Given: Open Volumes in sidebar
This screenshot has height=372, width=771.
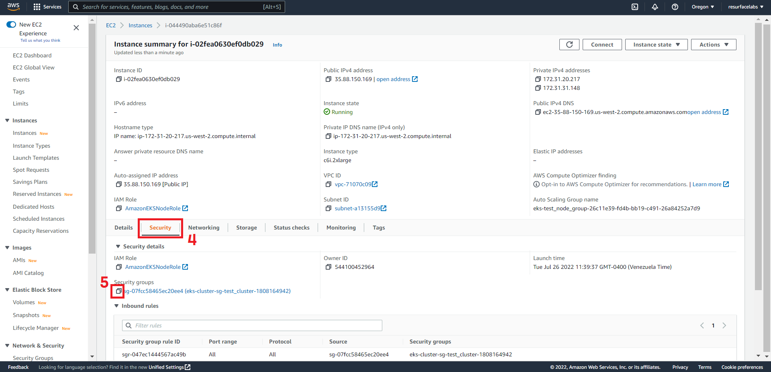Looking at the screenshot, I should pyautogui.click(x=24, y=302).
